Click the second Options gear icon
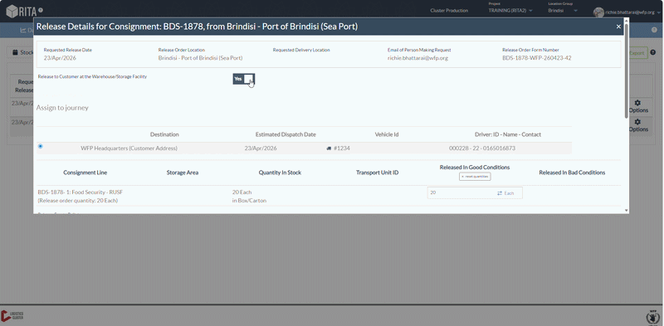The height and width of the screenshot is (326, 664). pos(638,122)
